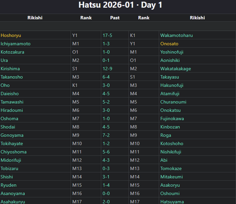View the 0-3 past matchup record
236x204 pixels.
pyautogui.click(x=106, y=168)
